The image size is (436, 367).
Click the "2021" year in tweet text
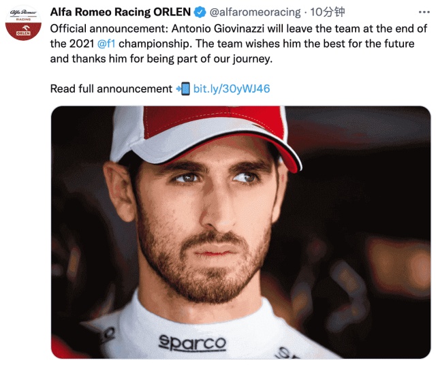83,43
